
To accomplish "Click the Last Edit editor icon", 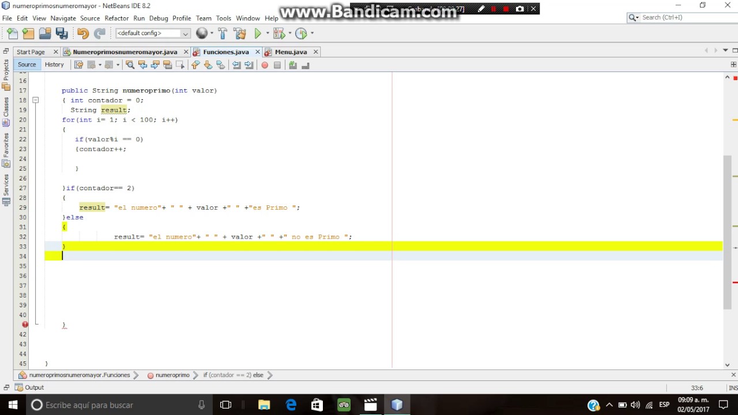I will 79,65.
